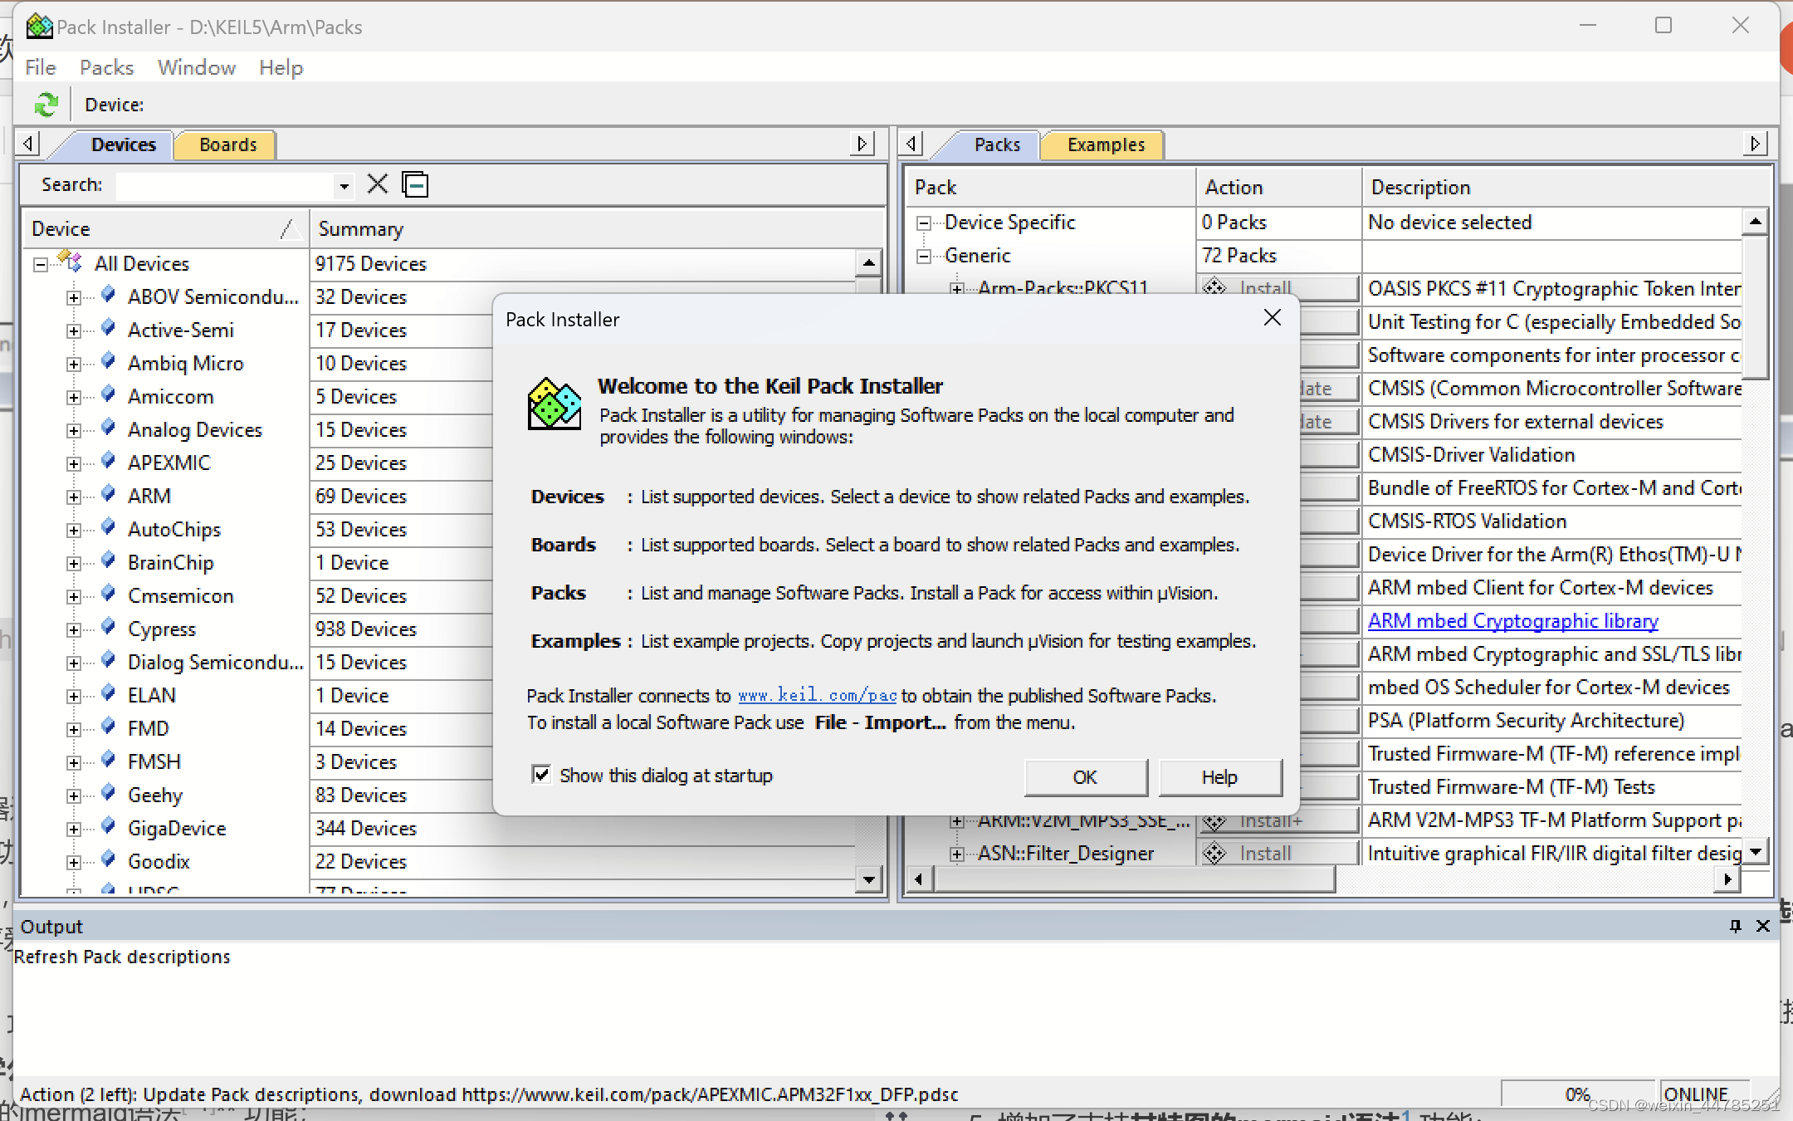
Task: Open the www.keil.com/pack link
Action: click(817, 696)
